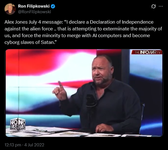Screen dimensions: 168x150
Task: Open the 12:13 pm timestamp link
Action: pos(13,145)
